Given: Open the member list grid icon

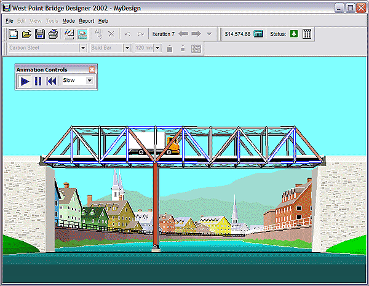Looking at the screenshot, I should (307, 34).
